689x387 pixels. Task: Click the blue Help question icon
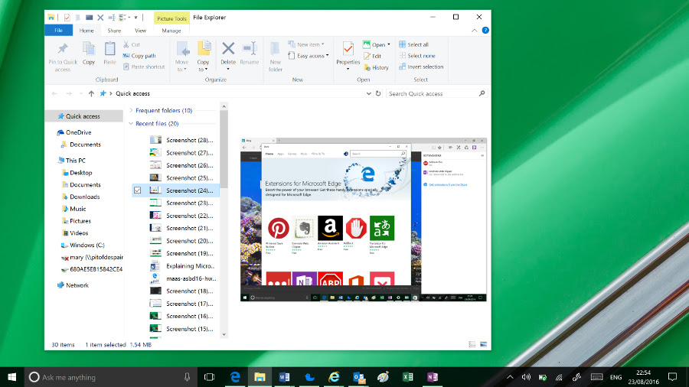click(485, 31)
